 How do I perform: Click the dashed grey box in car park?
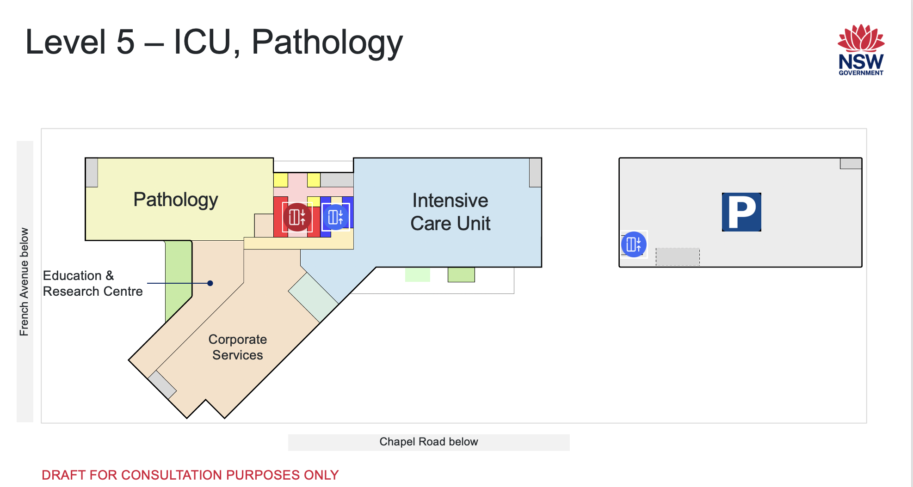point(678,257)
